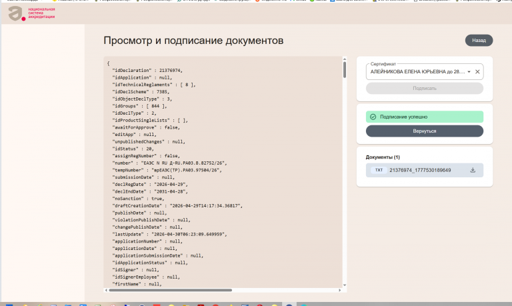Click the success check icon in green banner
The width and height of the screenshot is (512, 306).
pos(373,117)
